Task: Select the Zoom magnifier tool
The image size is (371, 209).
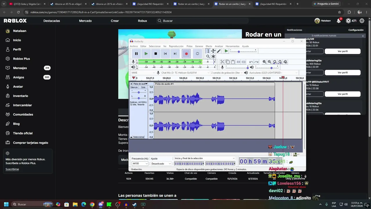Action: point(208,56)
